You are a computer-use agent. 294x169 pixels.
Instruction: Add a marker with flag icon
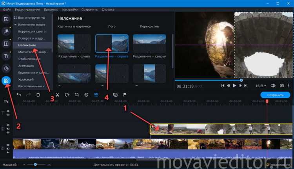point(125,95)
